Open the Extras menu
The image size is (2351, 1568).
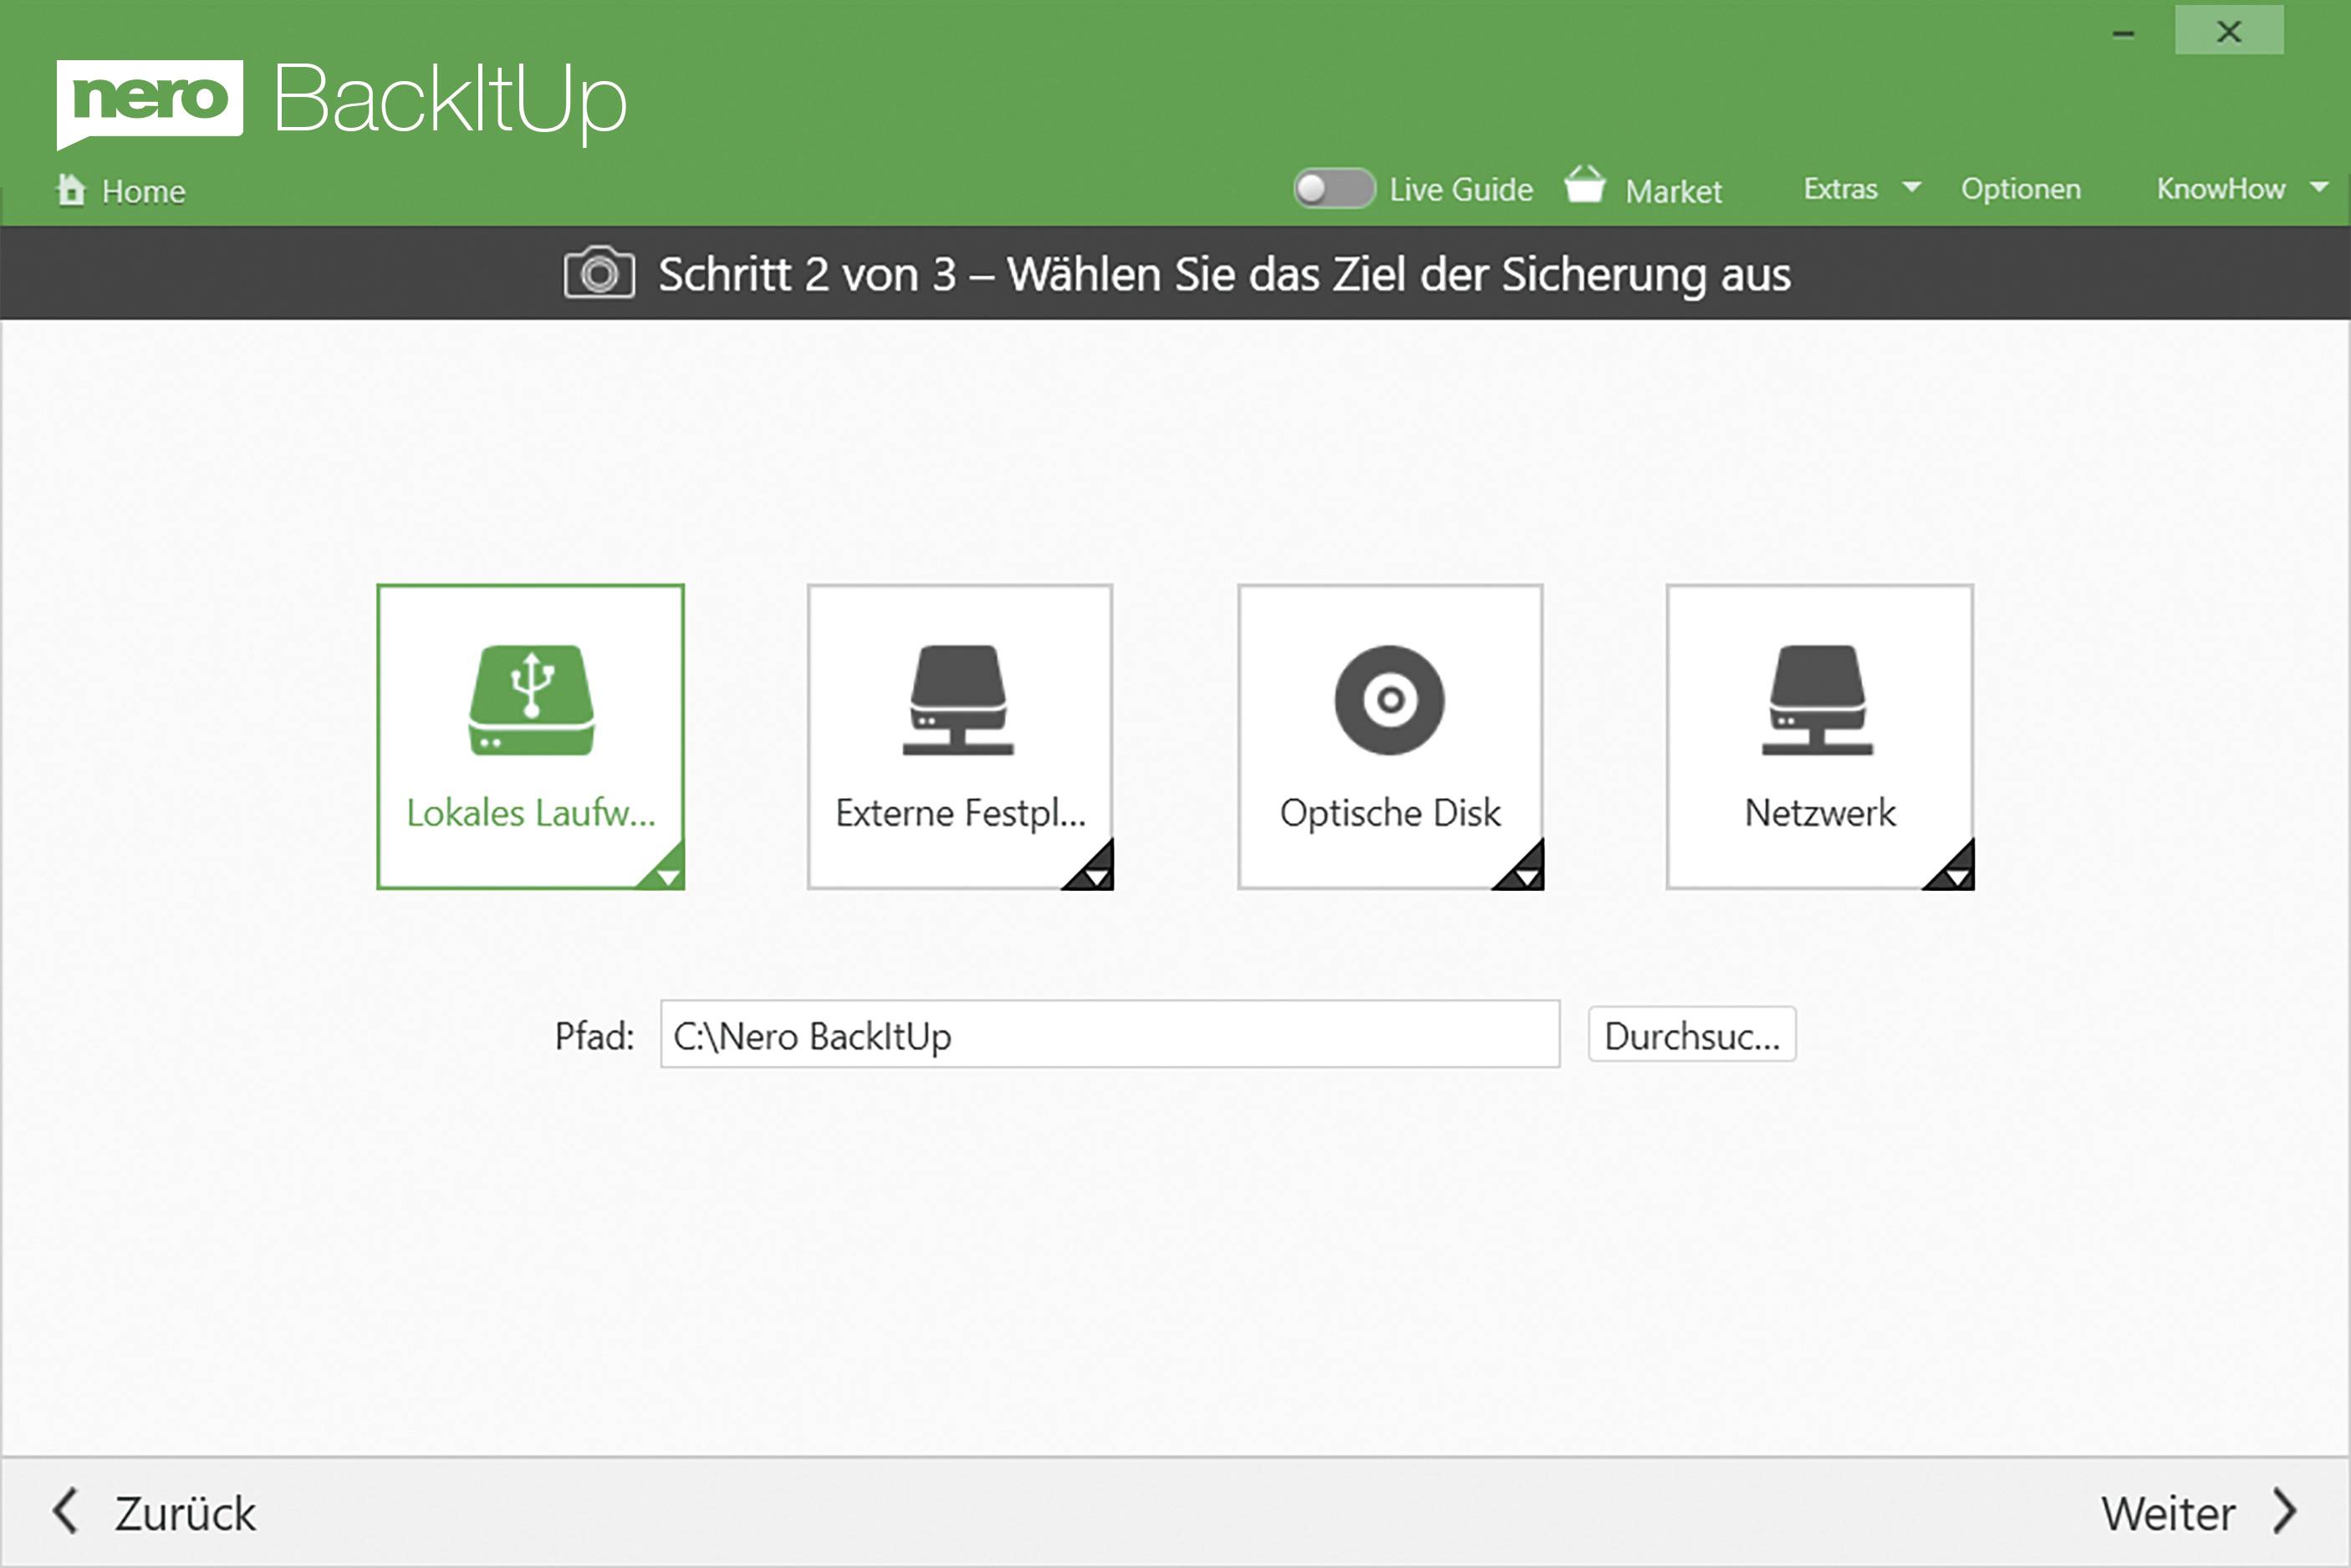[1840, 189]
